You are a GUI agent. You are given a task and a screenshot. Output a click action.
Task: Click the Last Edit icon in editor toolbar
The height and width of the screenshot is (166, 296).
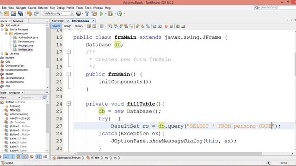pyautogui.click(x=89, y=26)
